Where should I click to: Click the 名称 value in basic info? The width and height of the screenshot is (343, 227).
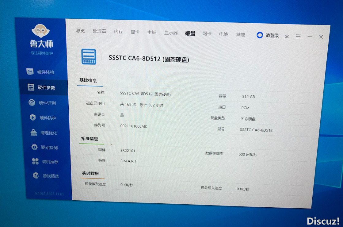coord(145,94)
